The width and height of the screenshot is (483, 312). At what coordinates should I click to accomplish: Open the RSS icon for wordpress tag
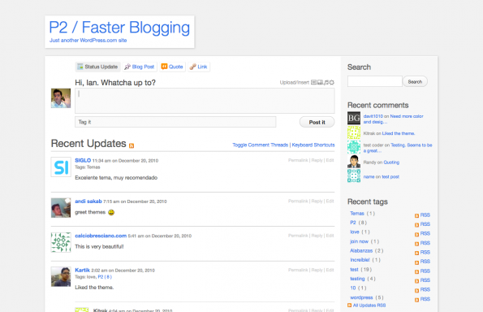[x=422, y=299]
